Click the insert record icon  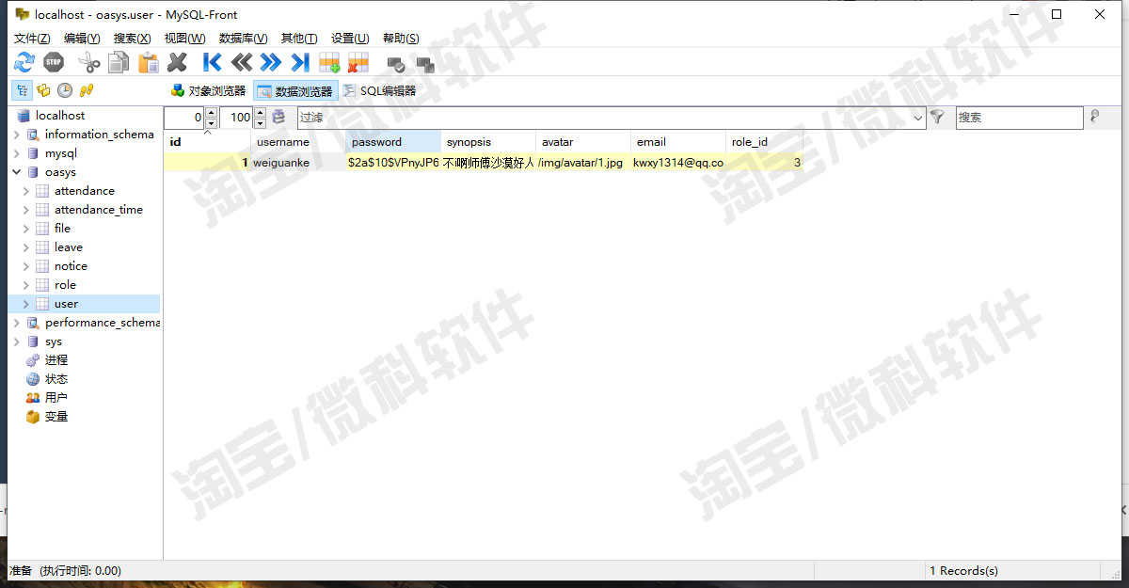pyautogui.click(x=329, y=63)
